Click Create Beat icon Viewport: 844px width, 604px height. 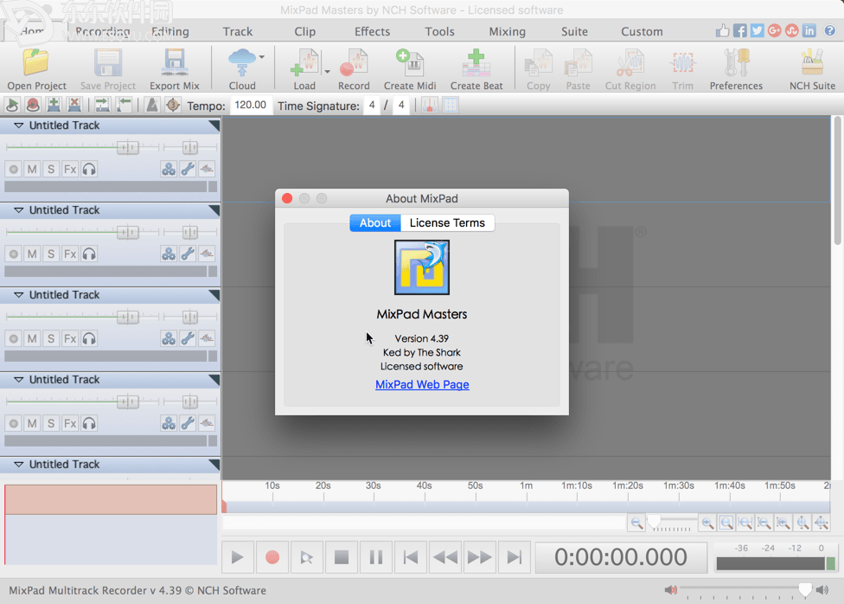[476, 69]
